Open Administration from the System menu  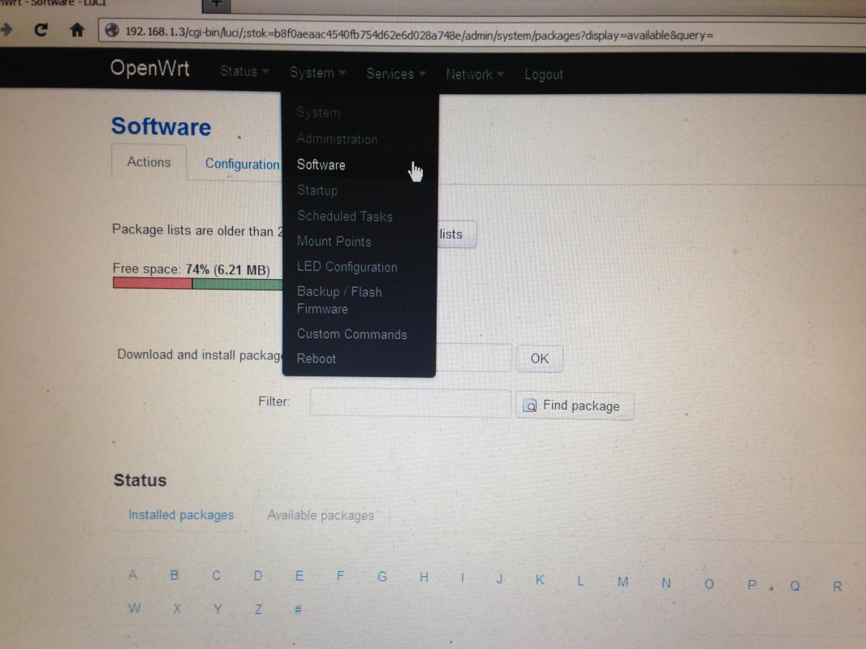[x=337, y=139]
